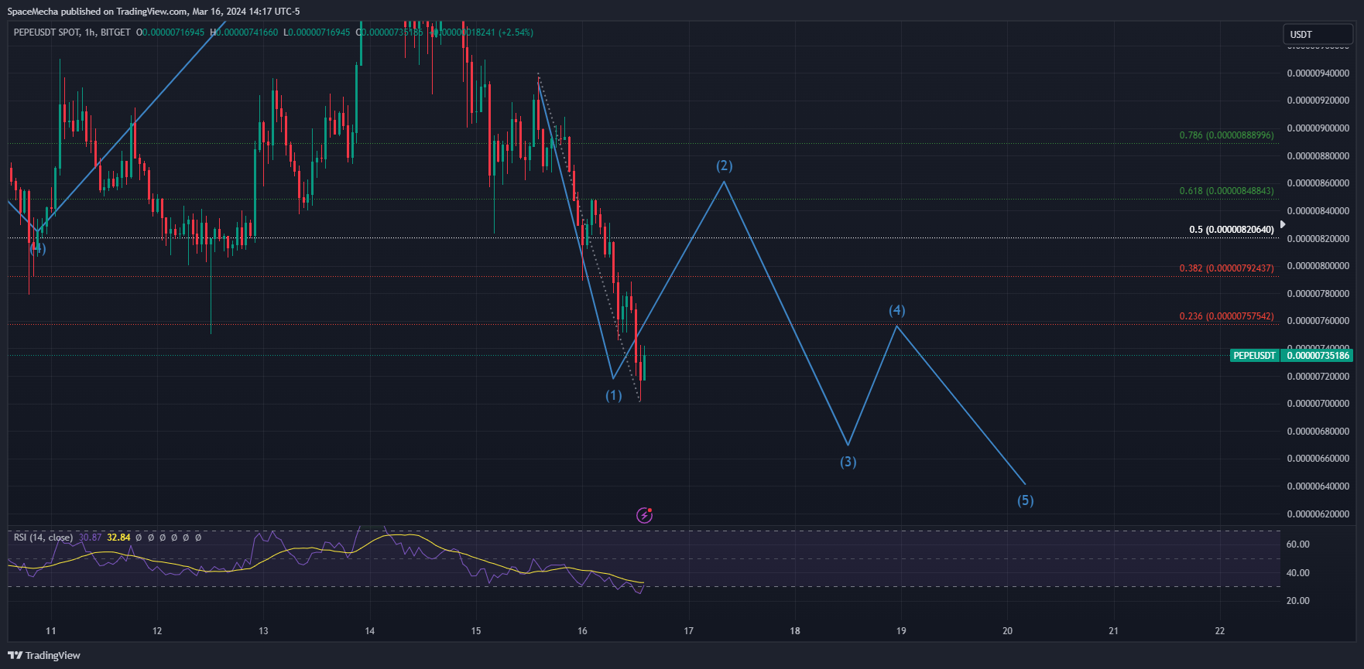1364x669 pixels.
Task: Click the RSI axis level 20.00
Action: pyautogui.click(x=1298, y=601)
